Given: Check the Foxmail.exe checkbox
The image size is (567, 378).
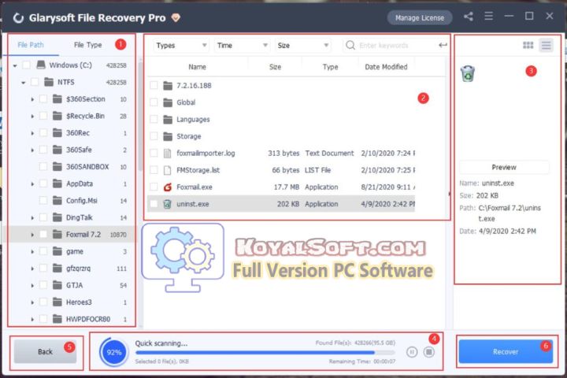Looking at the screenshot, I should point(154,187).
